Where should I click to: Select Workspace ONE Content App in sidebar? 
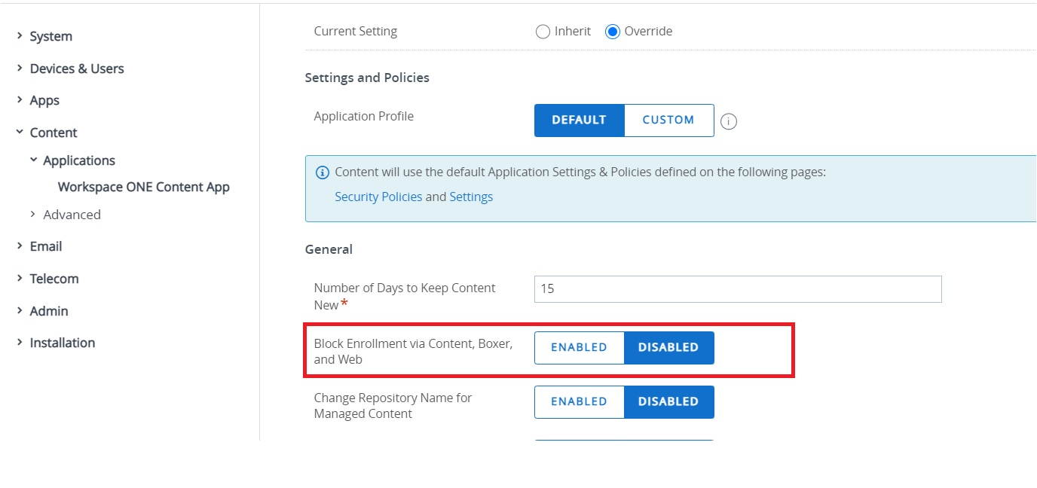point(143,186)
